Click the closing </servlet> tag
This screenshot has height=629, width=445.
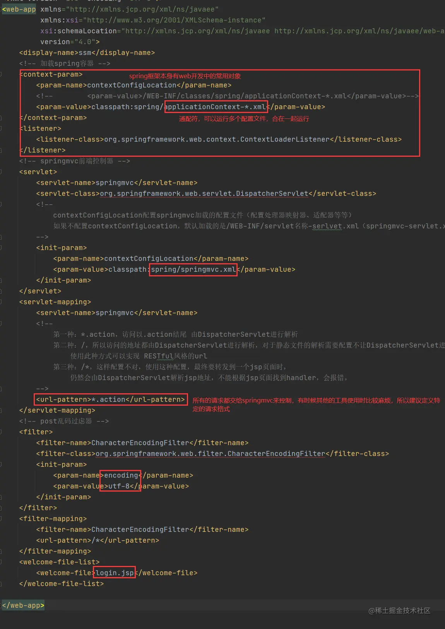tap(40, 291)
